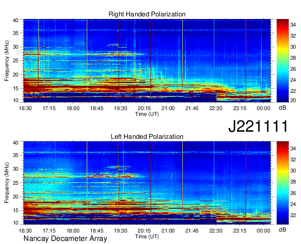301x244 pixels.
Task: Click 00:00 time tick under Right Handed plot
Action: point(263,108)
